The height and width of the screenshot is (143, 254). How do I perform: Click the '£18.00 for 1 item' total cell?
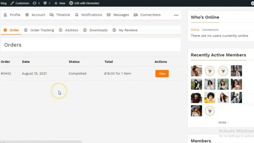[117, 73]
